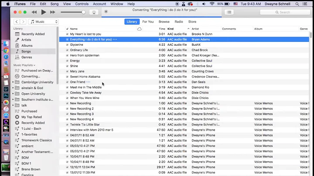314x176 pixels.
Task: Start playback with the play button
Action: (44, 12)
